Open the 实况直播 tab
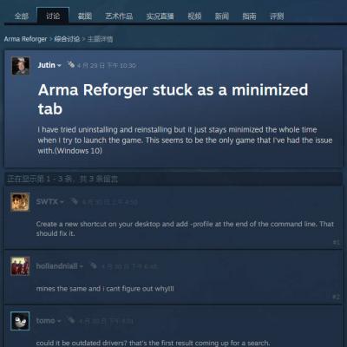The width and height of the screenshot is (347, 347). (x=160, y=16)
